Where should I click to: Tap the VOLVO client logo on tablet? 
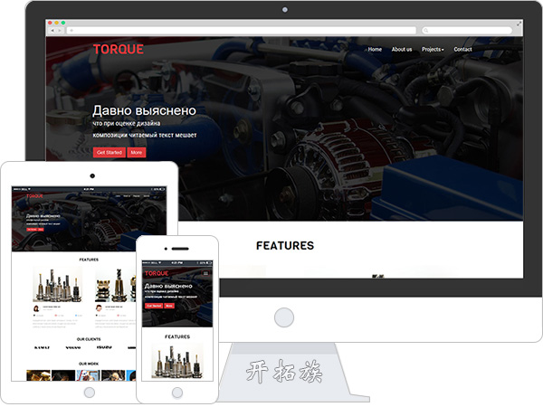[73, 347]
